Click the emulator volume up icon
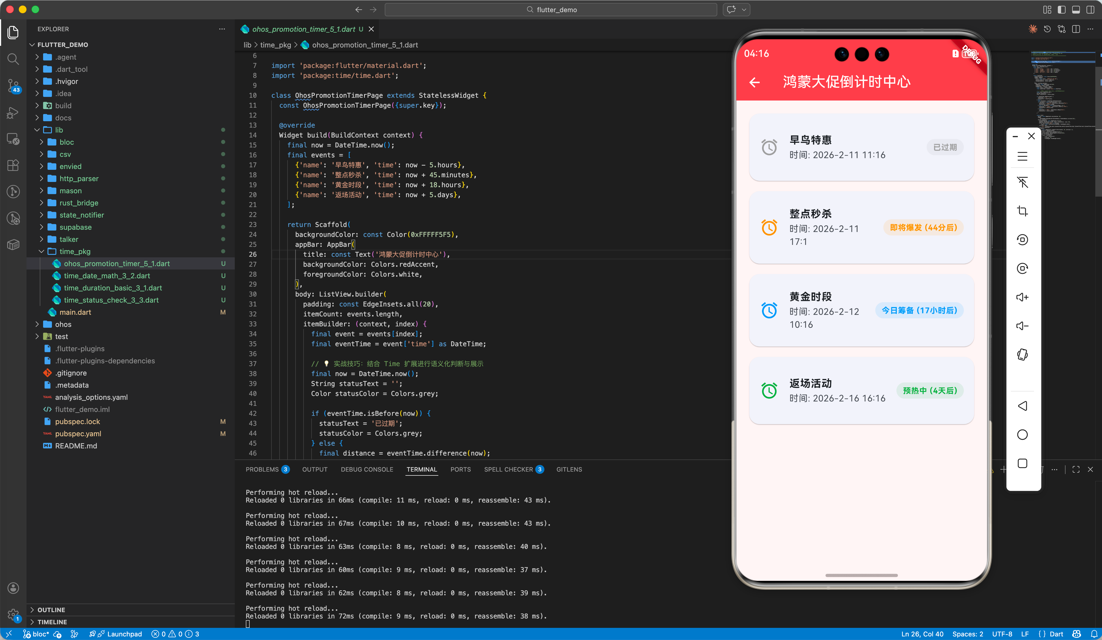Image resolution: width=1102 pixels, height=640 pixels. pyautogui.click(x=1022, y=297)
